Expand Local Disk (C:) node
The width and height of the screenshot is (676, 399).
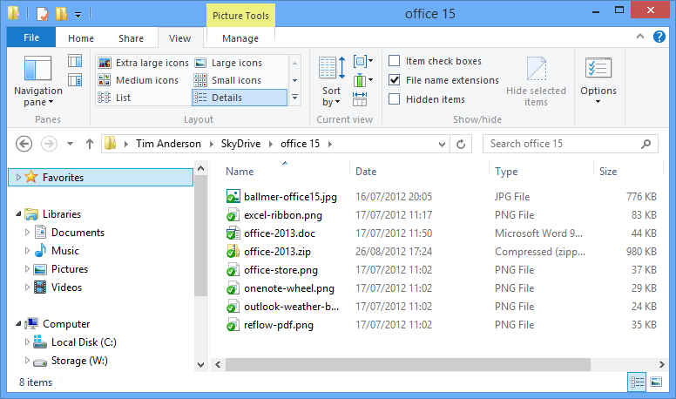[27, 342]
